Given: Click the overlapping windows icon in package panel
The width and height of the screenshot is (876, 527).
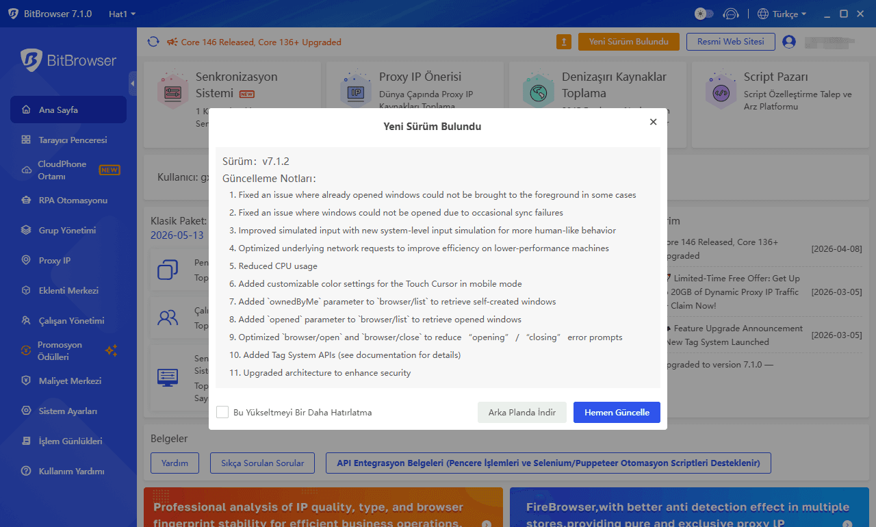Looking at the screenshot, I should [x=168, y=270].
